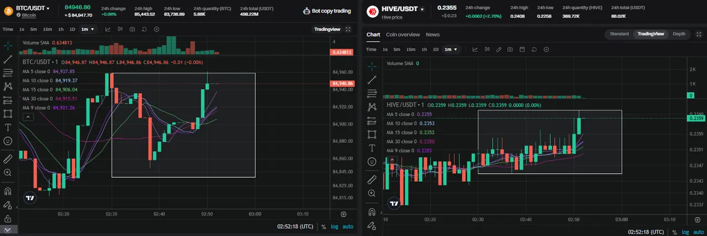Toggle log scale on HIVE chart
The image size is (707, 236).
pos(685,232)
